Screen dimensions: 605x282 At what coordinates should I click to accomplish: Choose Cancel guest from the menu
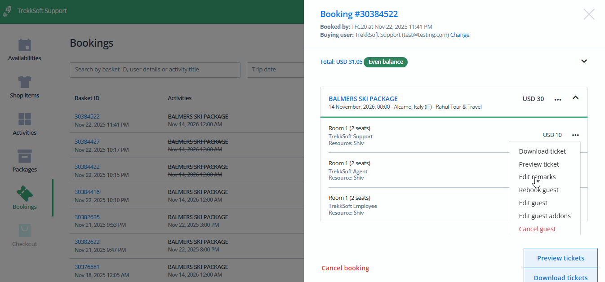[537, 229]
